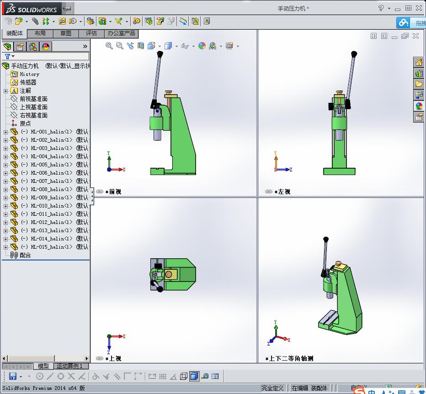426x394 pixels.
Task: Click the Exploded View icon
Action: coord(160,21)
